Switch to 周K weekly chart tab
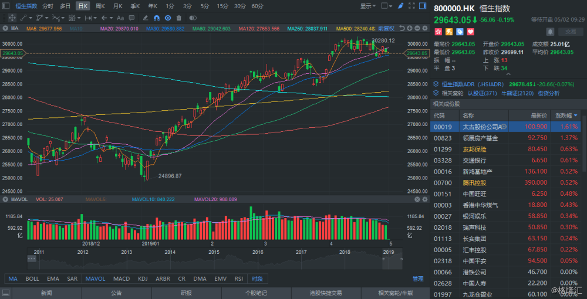Viewport: 587px width, 299px height. click(100, 6)
